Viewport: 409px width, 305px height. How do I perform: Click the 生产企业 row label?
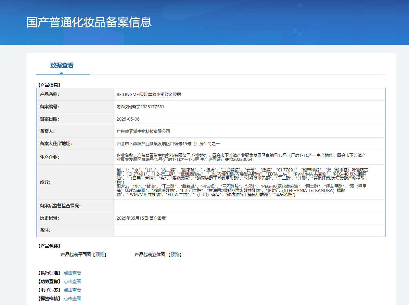pyautogui.click(x=50, y=157)
